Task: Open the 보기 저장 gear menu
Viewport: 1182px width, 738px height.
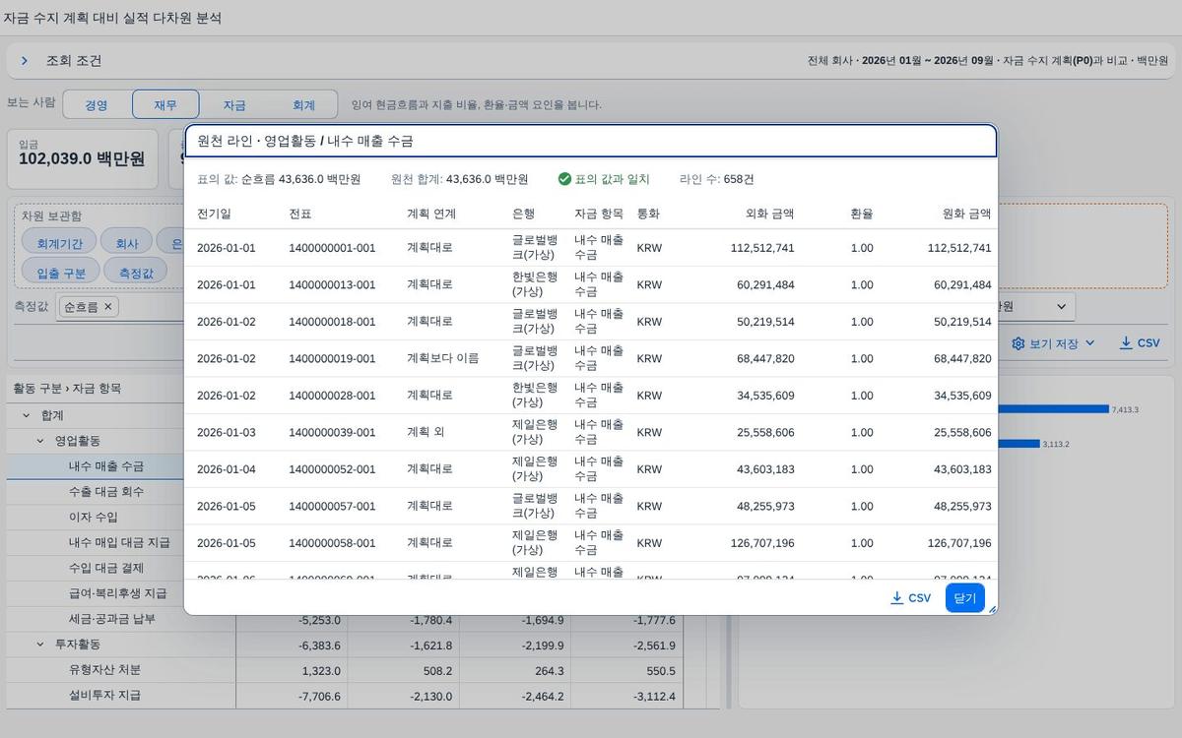Action: click(x=1053, y=343)
